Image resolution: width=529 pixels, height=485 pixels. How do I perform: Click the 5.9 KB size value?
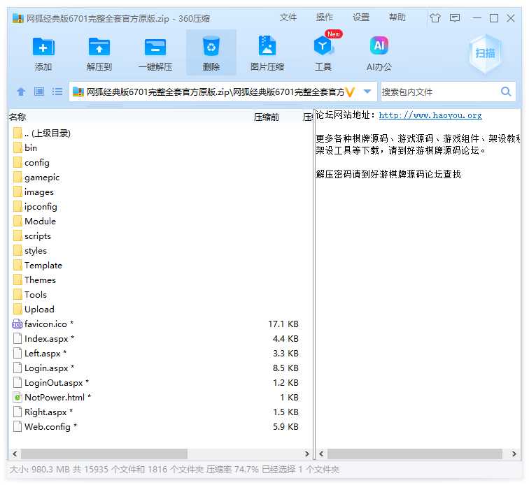(285, 427)
